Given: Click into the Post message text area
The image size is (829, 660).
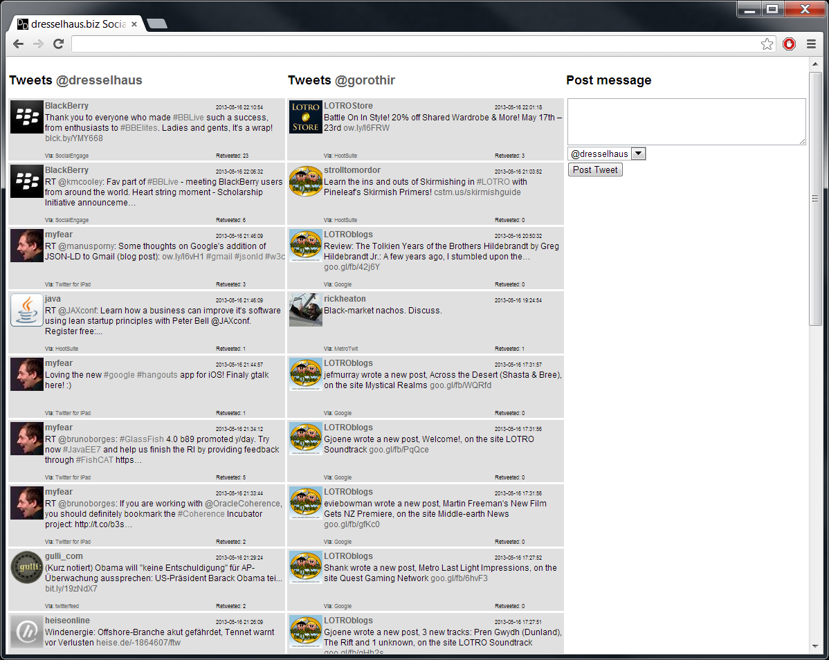Looking at the screenshot, I should [x=686, y=122].
